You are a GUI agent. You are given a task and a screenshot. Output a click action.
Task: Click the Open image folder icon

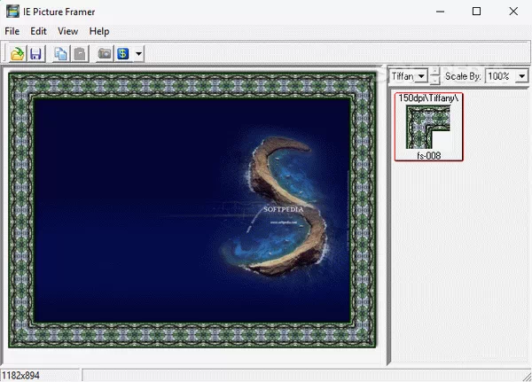click(18, 53)
